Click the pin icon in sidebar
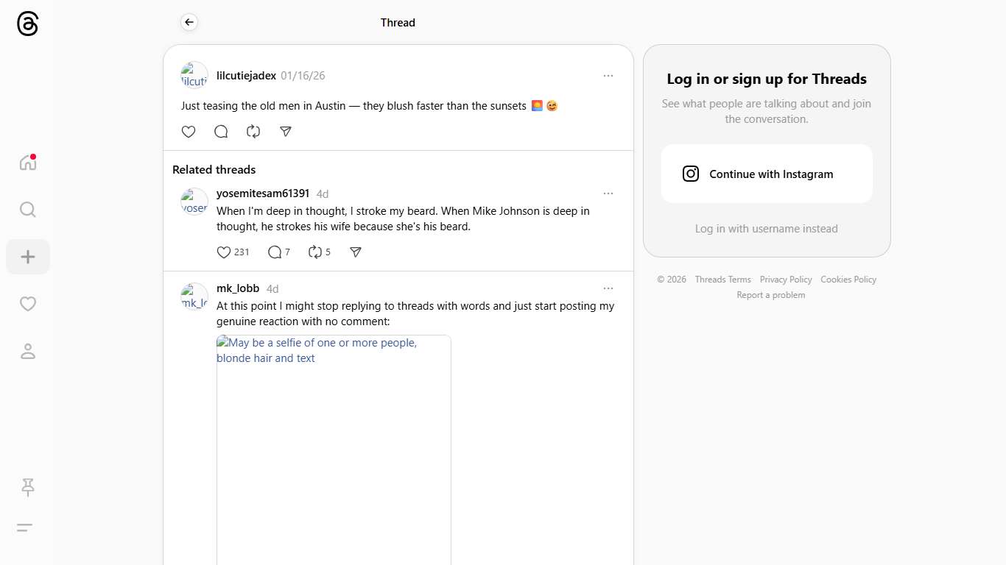 pos(28,487)
